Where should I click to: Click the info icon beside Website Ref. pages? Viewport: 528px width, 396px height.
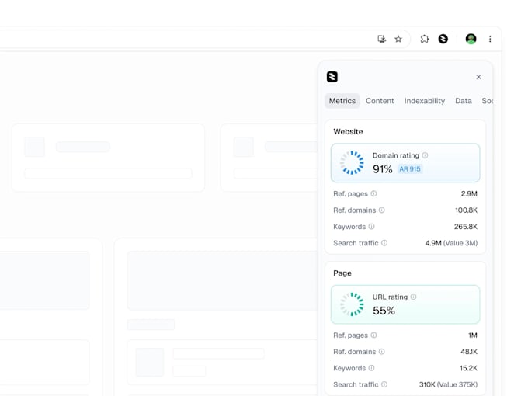[373, 193]
